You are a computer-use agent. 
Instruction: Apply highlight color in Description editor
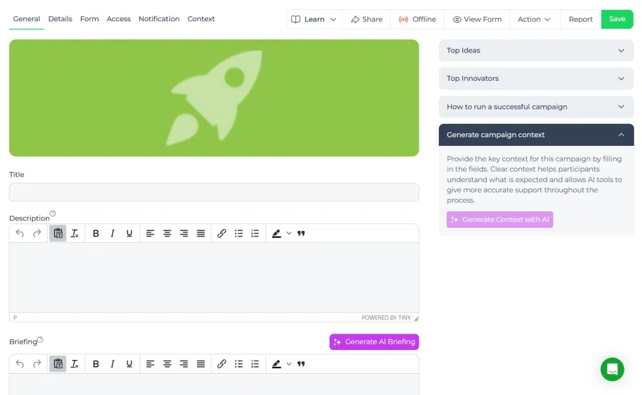coord(276,233)
